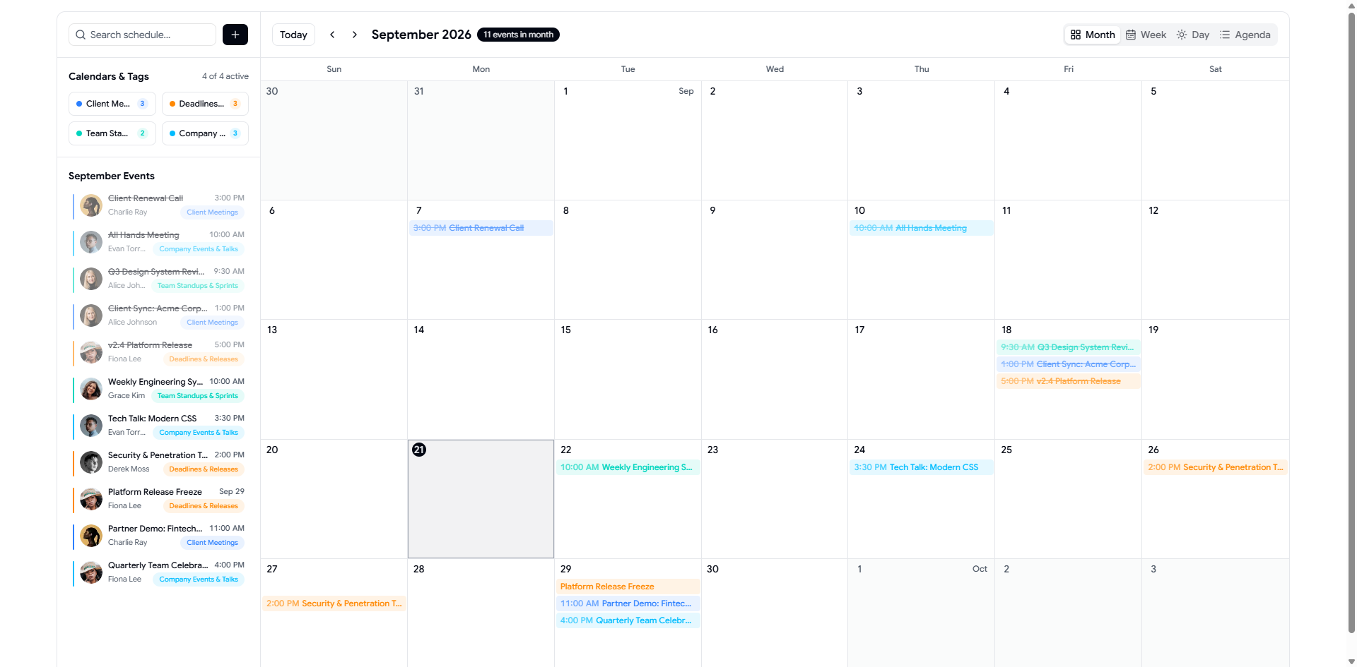Go to next month chevron
Screen dimensions: 1357x667
[355, 35]
